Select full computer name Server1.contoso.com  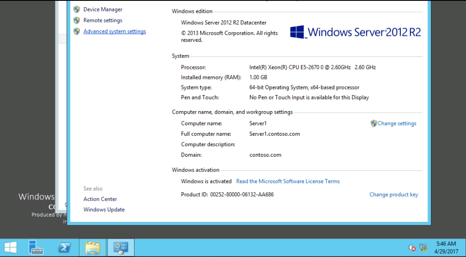click(275, 134)
